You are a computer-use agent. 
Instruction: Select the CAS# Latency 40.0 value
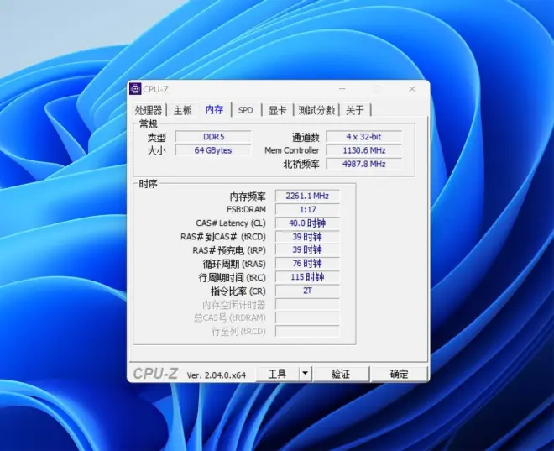pyautogui.click(x=307, y=223)
